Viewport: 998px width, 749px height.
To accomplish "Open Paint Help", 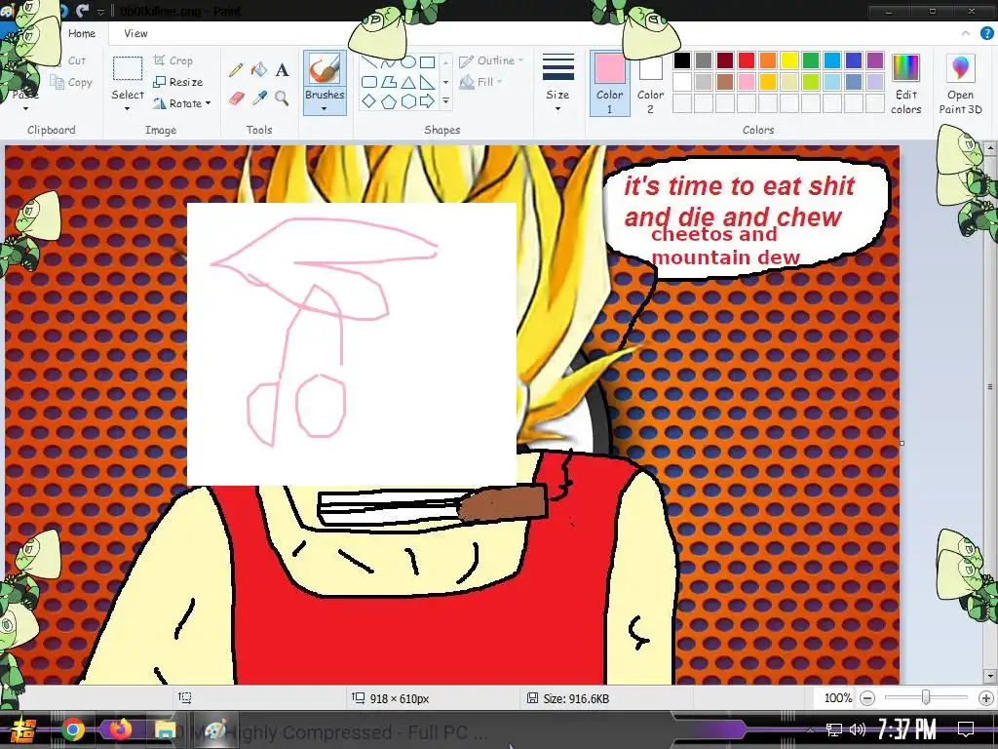I will 986,34.
